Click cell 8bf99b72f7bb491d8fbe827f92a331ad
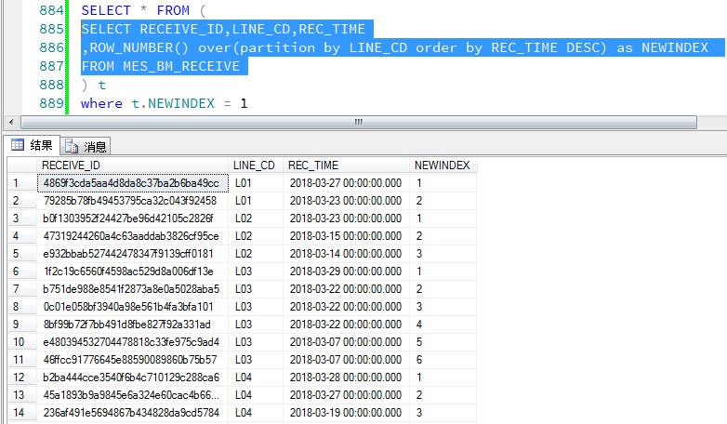727x424 pixels. (133, 325)
